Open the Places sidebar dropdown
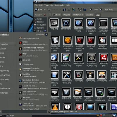The width and height of the screenshot is (117, 117). click(x=38, y=15)
